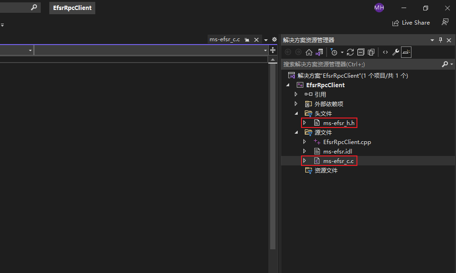456x273 pixels.
Task: Pin the Solution Explorer panel
Action: pyautogui.click(x=440, y=40)
